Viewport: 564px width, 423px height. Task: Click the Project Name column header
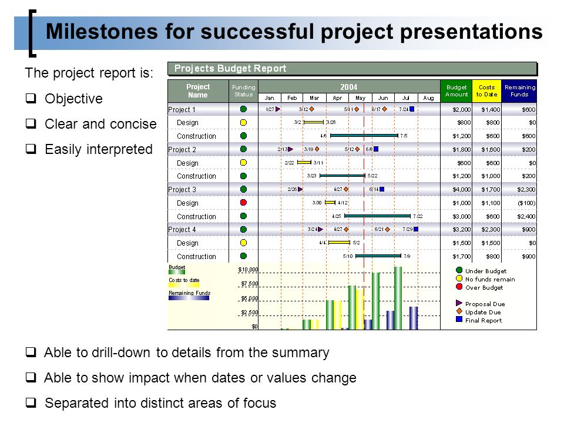pyautogui.click(x=198, y=91)
